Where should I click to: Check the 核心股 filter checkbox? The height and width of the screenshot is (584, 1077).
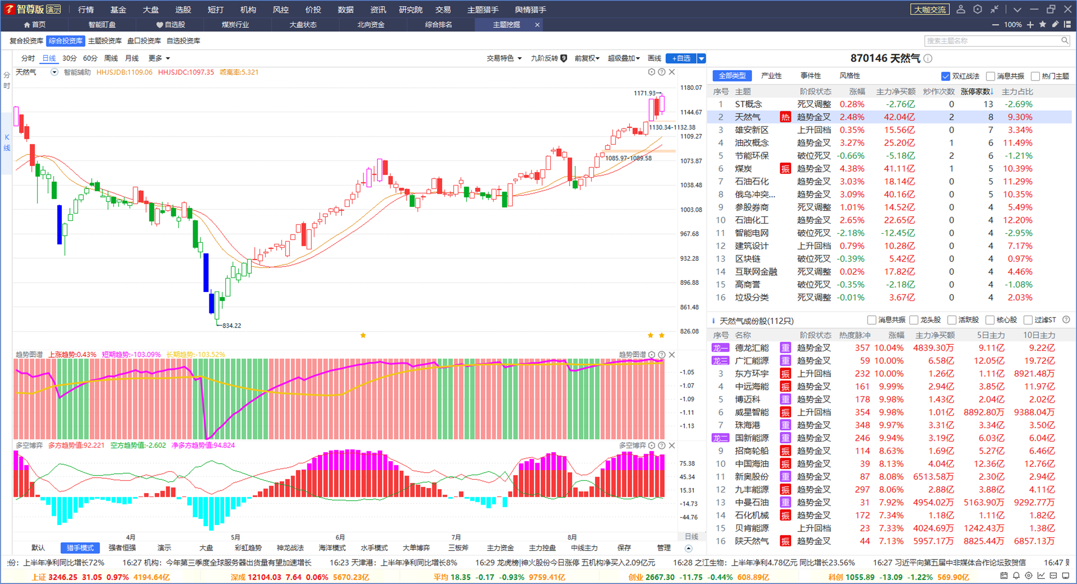pyautogui.click(x=990, y=320)
